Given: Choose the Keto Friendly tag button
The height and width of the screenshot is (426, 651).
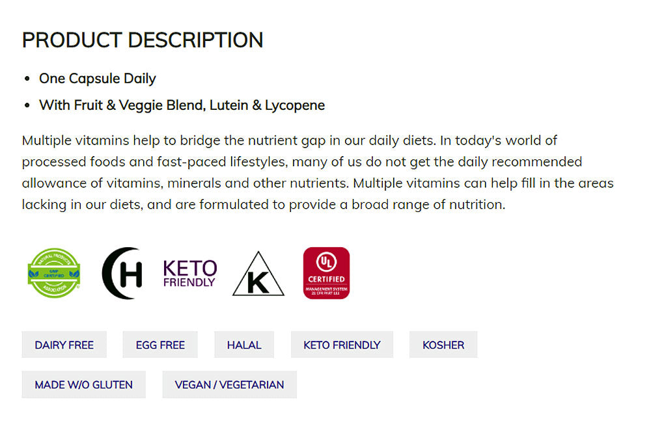Looking at the screenshot, I should [x=342, y=345].
